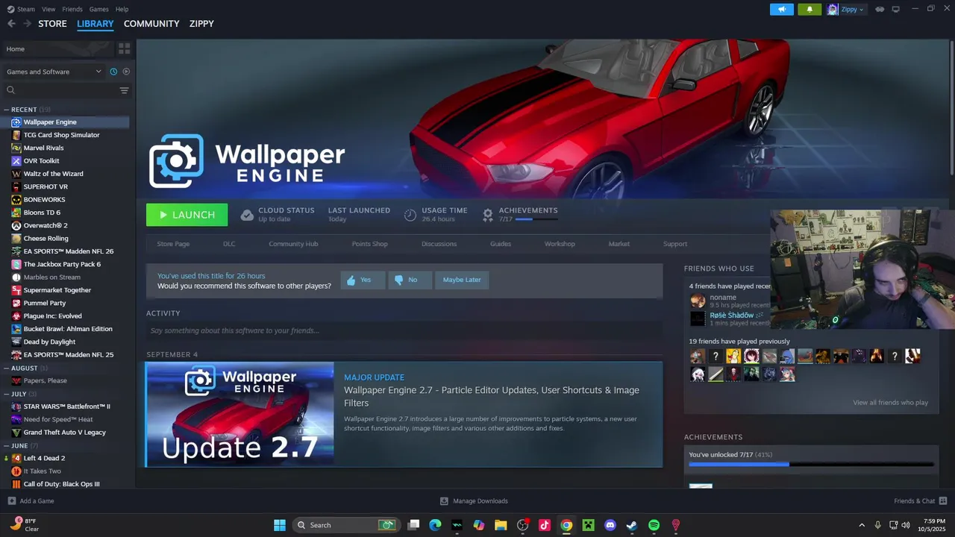
Task: Open the Windows Start menu
Action: pos(280,525)
